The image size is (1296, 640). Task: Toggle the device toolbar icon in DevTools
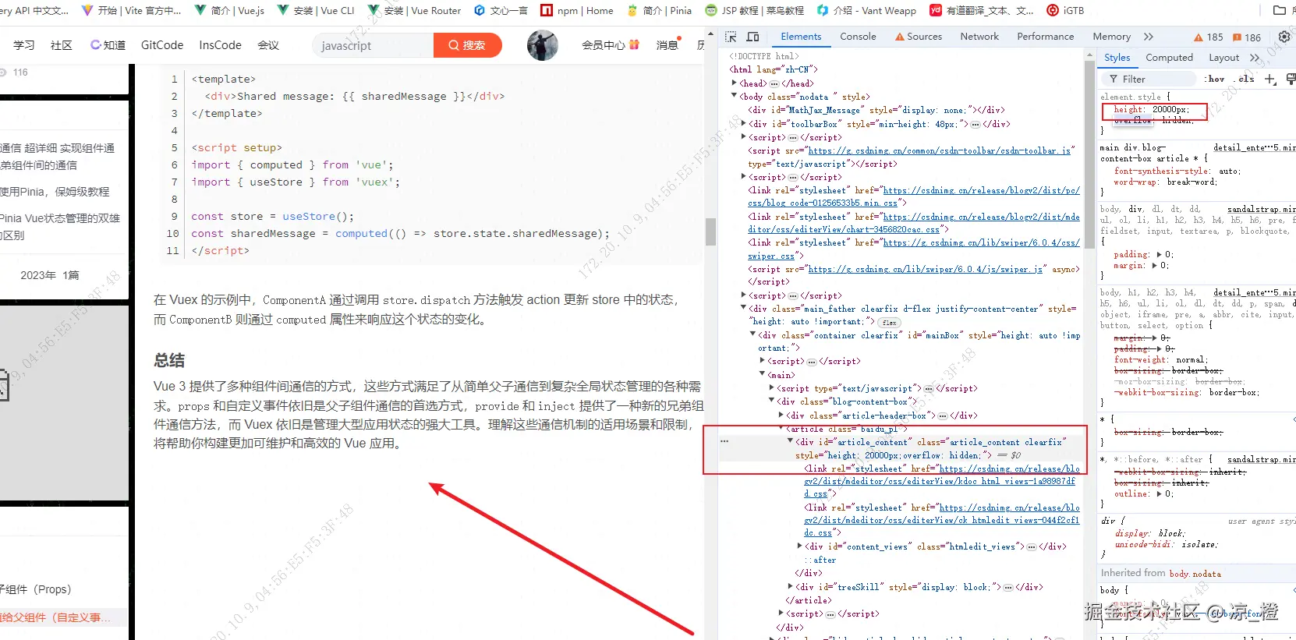point(753,37)
